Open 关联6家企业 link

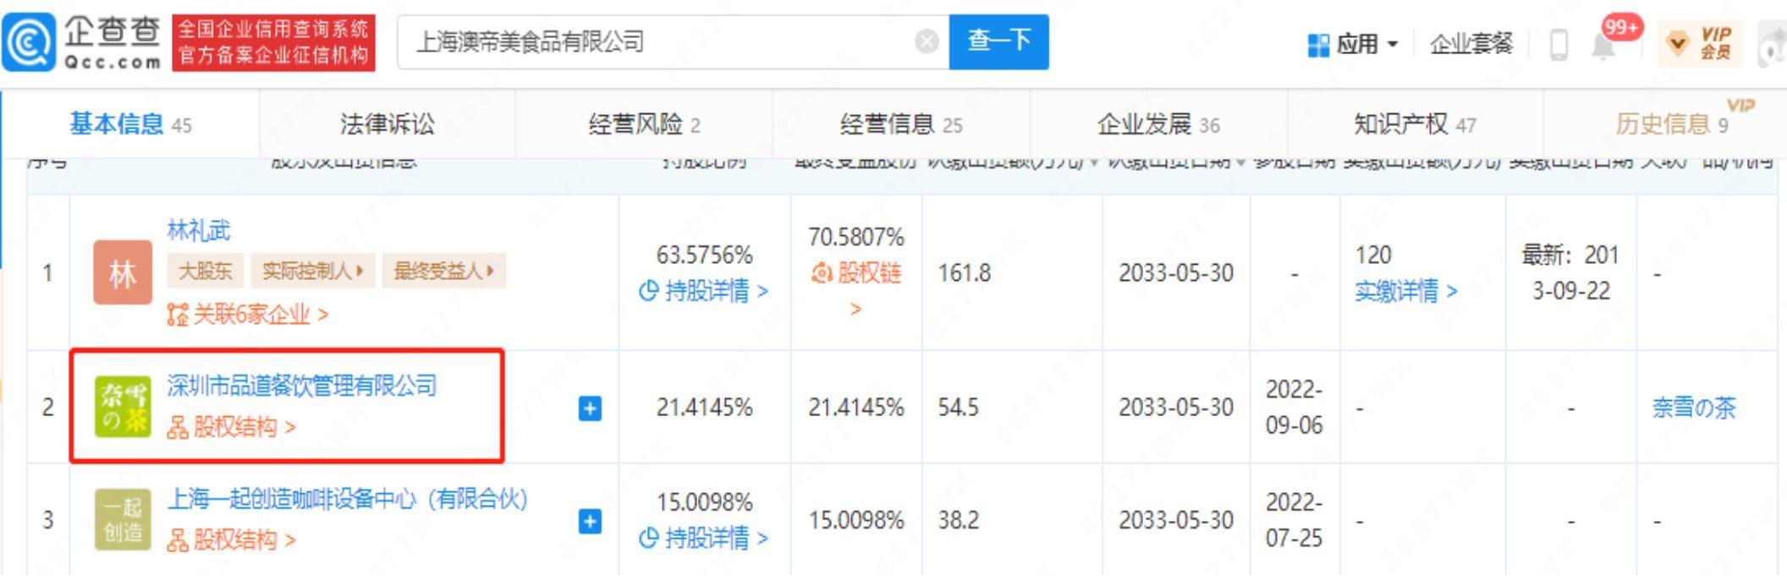tap(248, 315)
